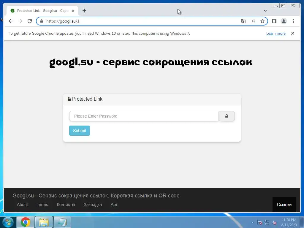Click the forward navigation arrow

pyautogui.click(x=20, y=21)
